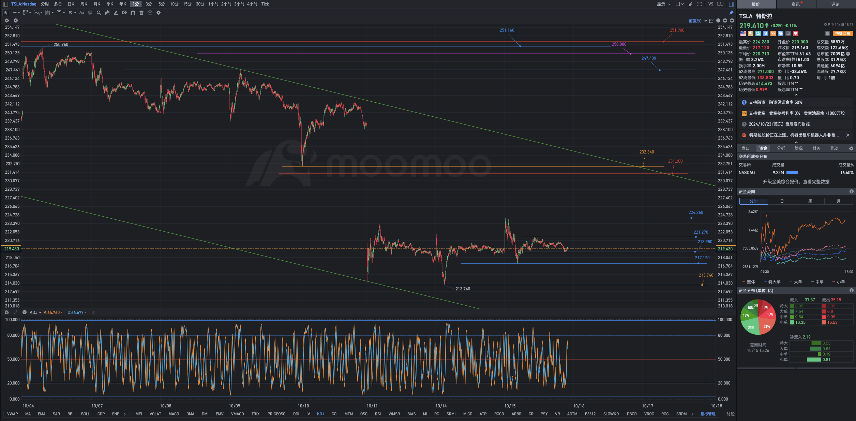The image size is (856, 421).
Task: Select the MACD indicator
Action: pyautogui.click(x=174, y=414)
